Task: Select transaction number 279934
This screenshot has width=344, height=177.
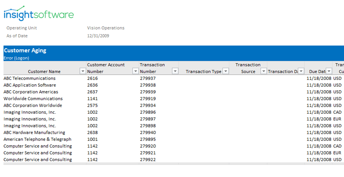Action: pyautogui.click(x=148, y=106)
